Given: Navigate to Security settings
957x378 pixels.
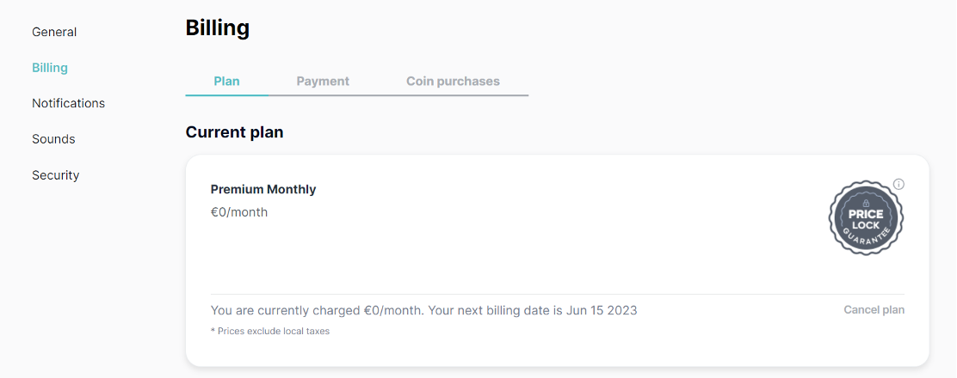Looking at the screenshot, I should click(55, 175).
